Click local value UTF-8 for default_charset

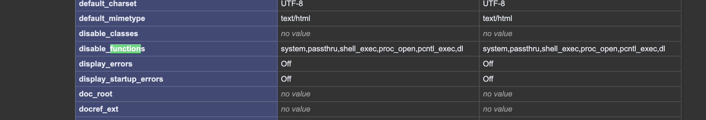click(x=292, y=4)
